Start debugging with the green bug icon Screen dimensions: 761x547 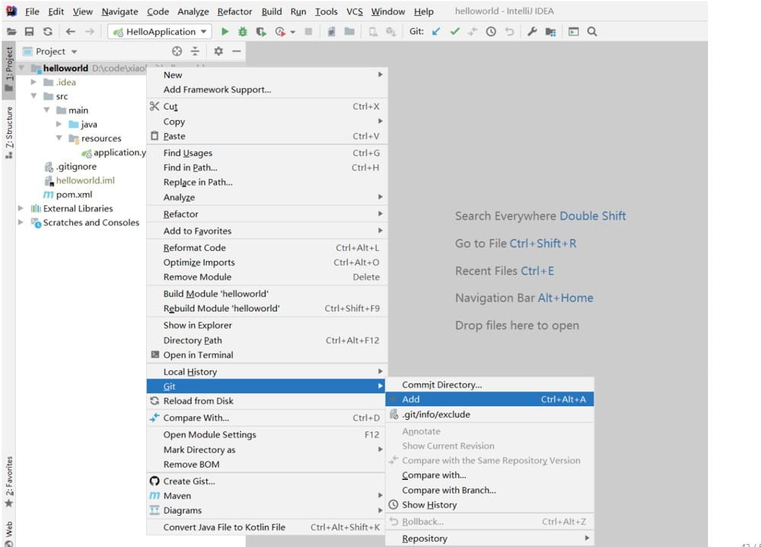243,31
